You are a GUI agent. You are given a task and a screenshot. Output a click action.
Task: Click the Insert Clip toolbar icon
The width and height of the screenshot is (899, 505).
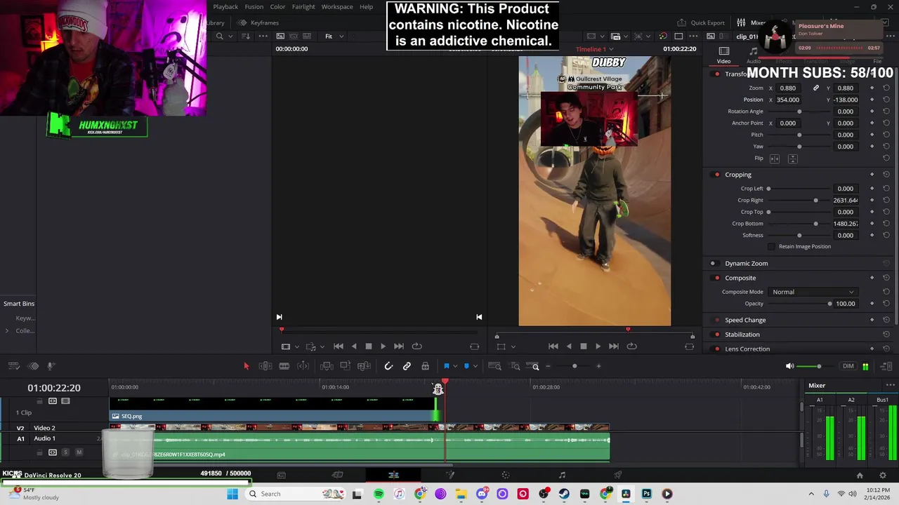(327, 366)
